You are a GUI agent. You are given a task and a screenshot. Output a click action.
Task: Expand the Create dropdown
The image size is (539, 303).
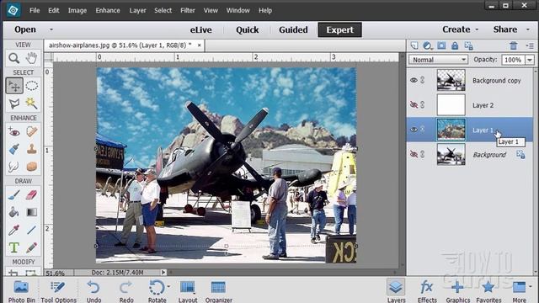click(477, 29)
